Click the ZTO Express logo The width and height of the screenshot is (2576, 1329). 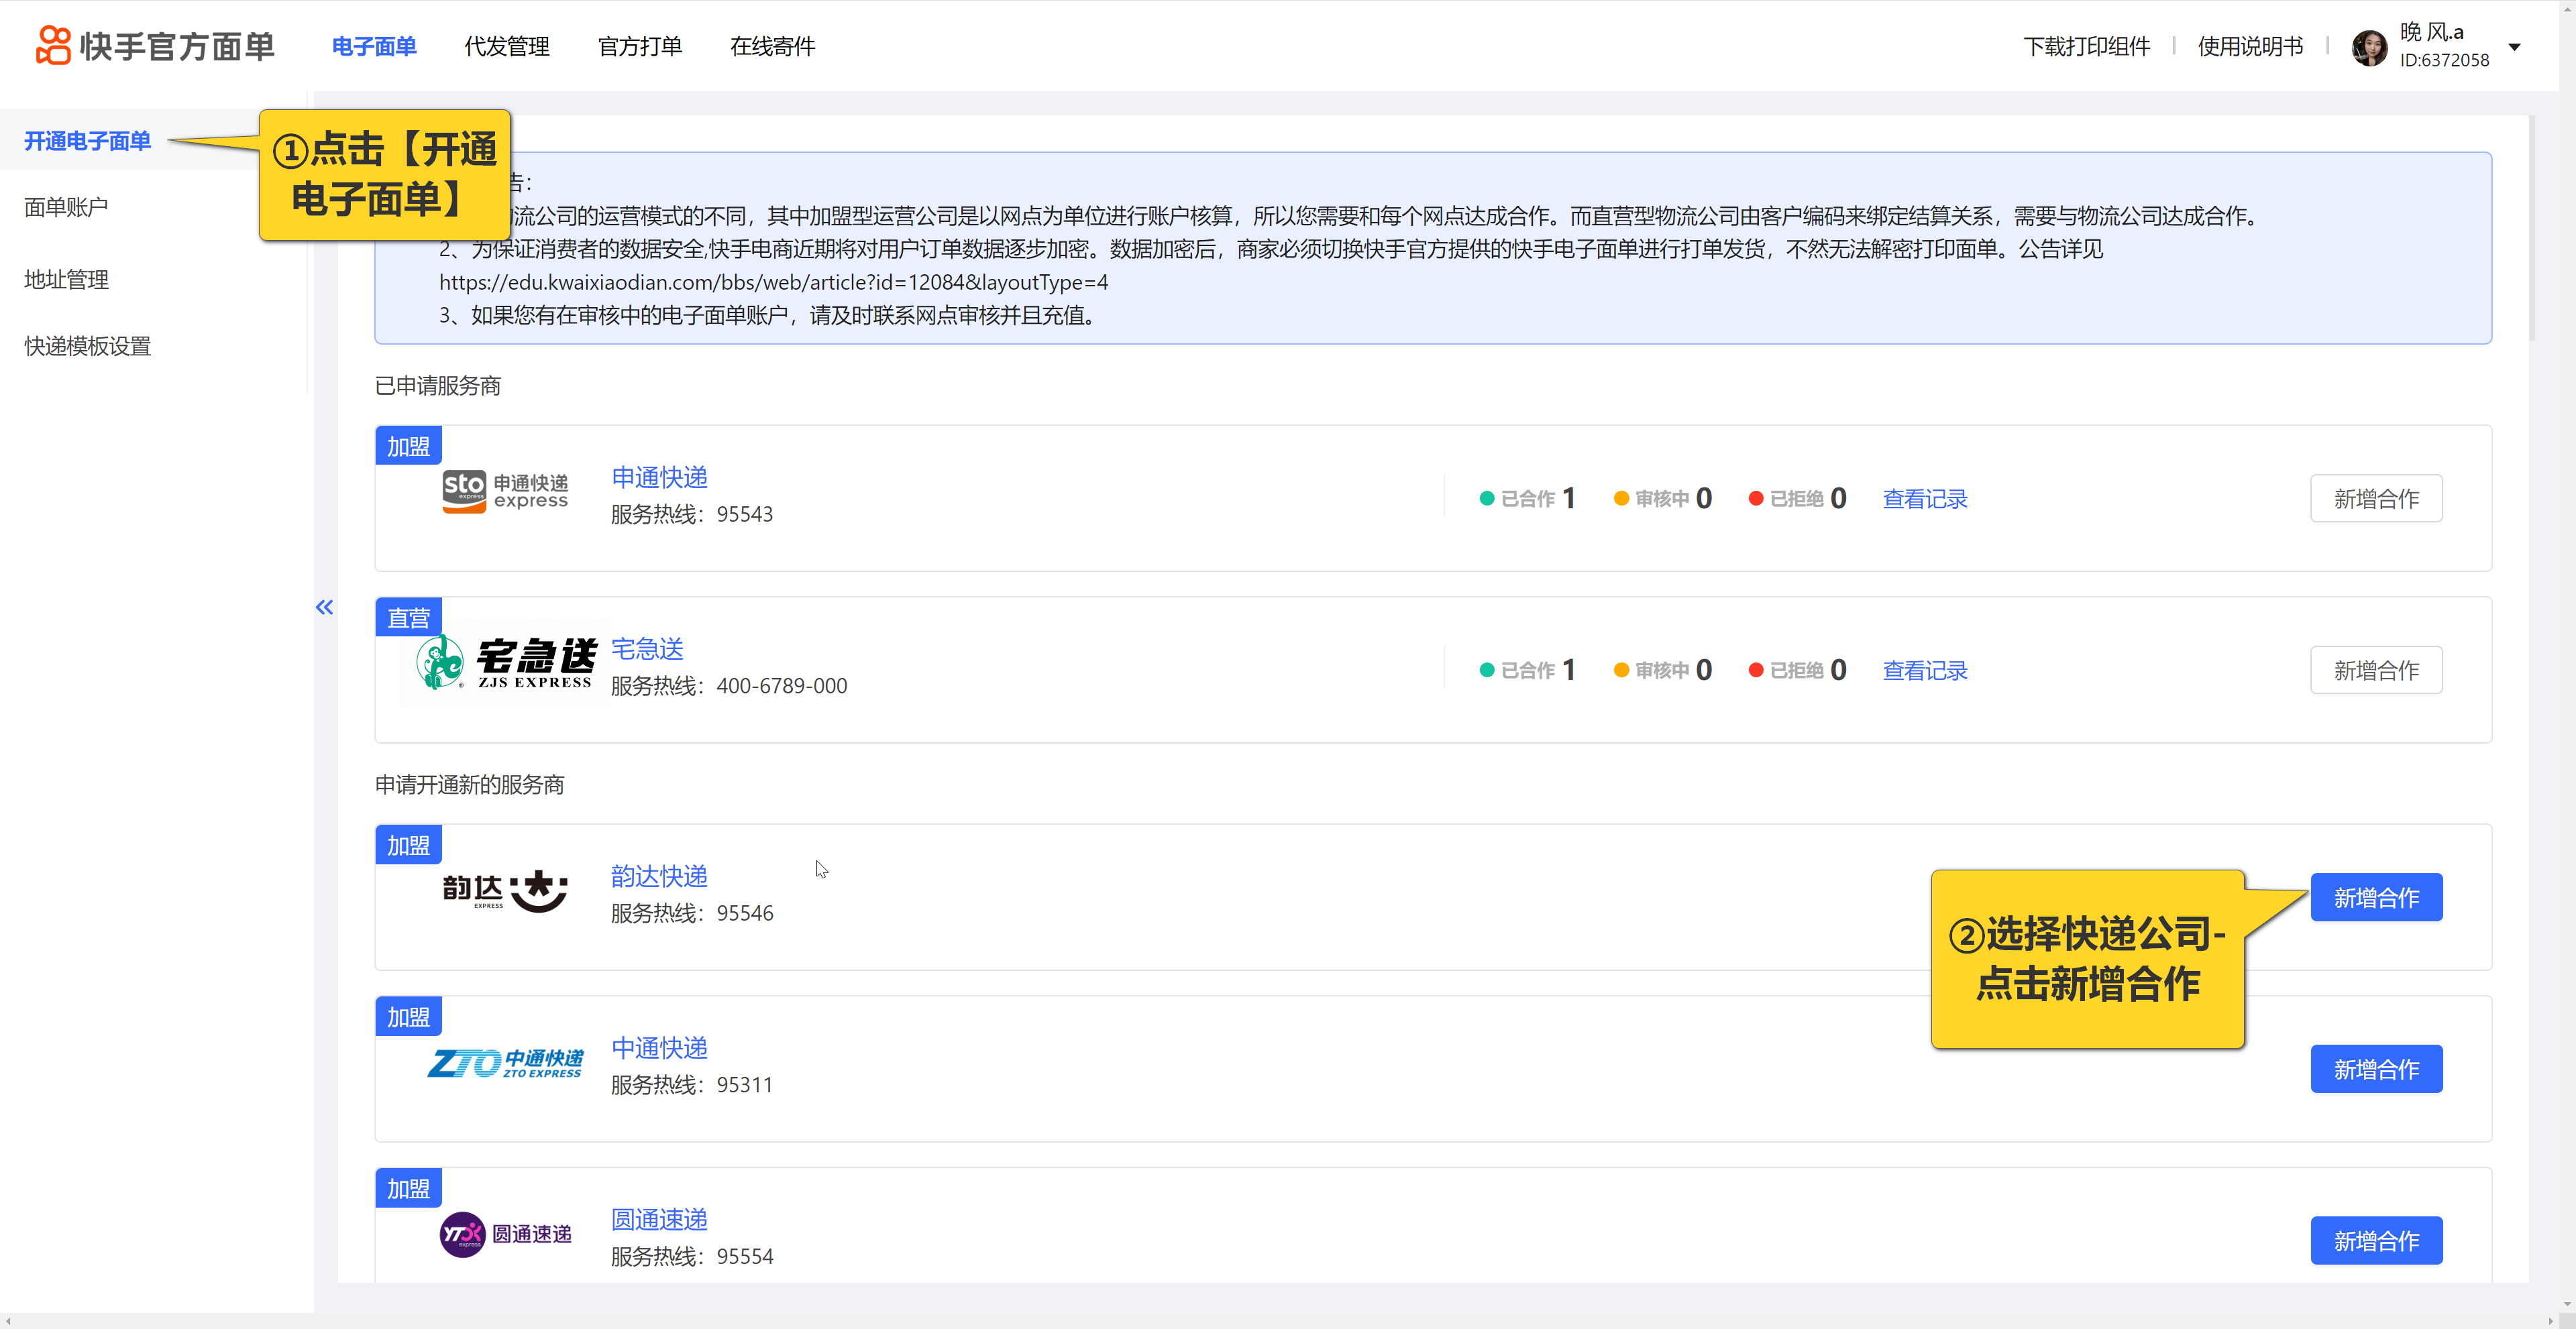505,1063
